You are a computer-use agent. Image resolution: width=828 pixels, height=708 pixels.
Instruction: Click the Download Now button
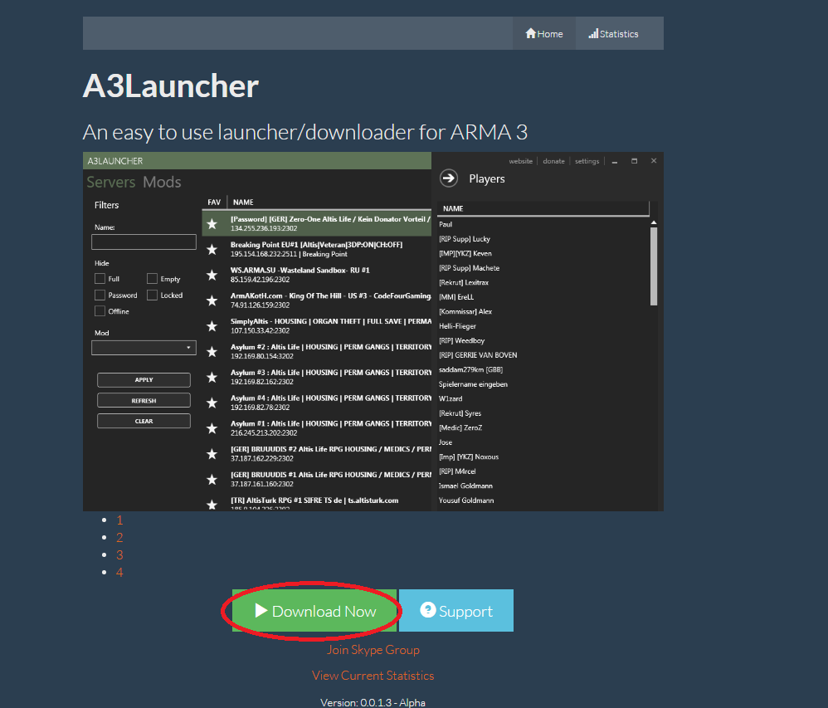tap(314, 611)
